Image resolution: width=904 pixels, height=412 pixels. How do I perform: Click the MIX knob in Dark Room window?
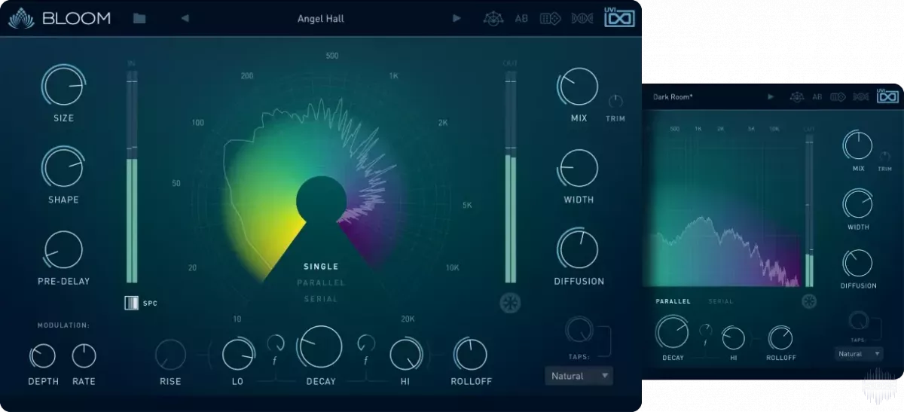click(858, 145)
